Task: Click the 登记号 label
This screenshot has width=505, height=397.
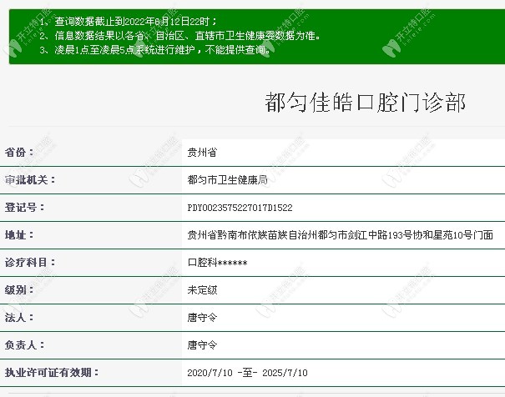Action: 24,208
